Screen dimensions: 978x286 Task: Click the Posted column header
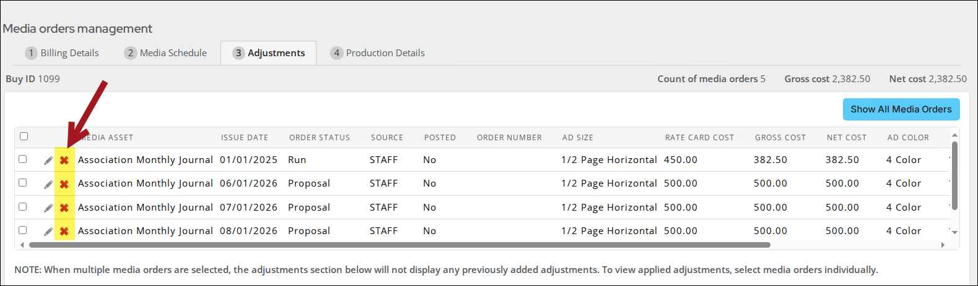(x=440, y=138)
